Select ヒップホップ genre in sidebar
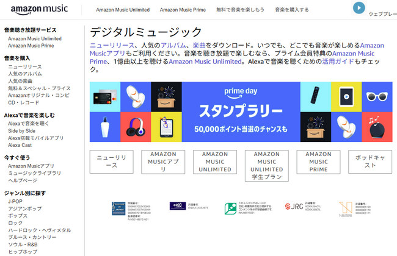 pyautogui.click(x=23, y=252)
